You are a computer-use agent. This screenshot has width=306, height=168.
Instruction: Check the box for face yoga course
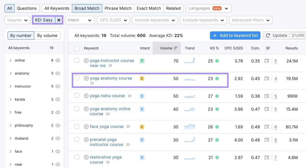point(77,126)
